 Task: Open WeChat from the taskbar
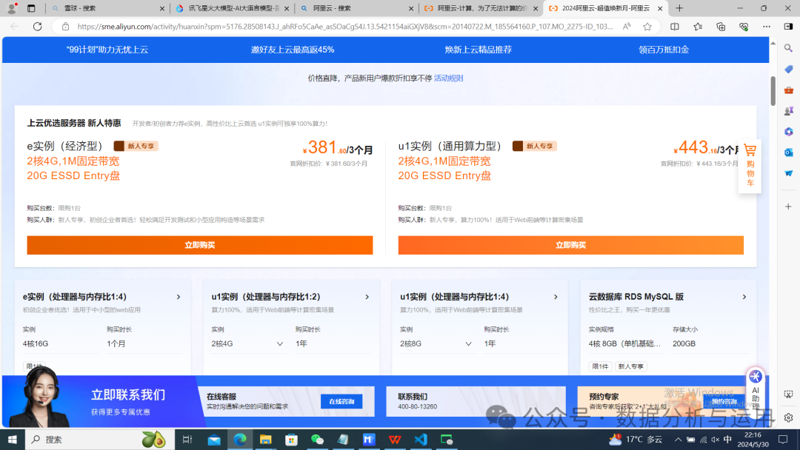[317, 440]
